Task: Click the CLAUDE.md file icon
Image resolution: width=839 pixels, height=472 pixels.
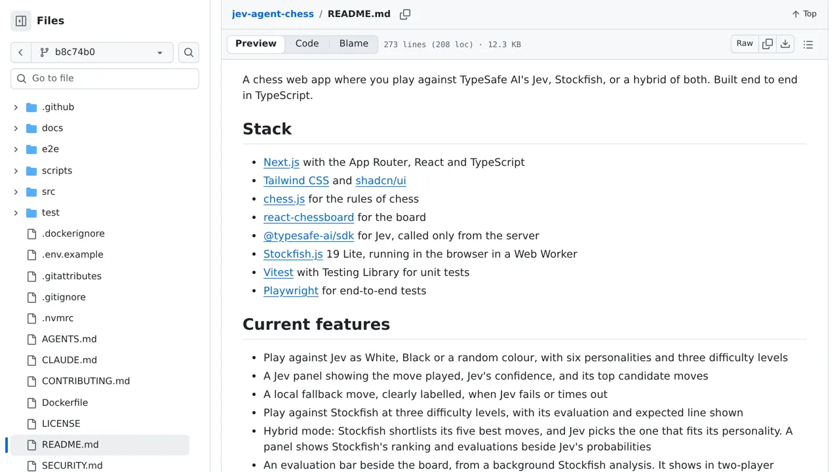Action: coord(31,361)
